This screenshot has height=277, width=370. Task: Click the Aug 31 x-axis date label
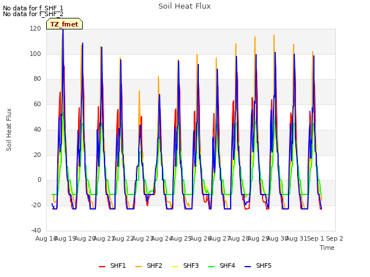297,238
